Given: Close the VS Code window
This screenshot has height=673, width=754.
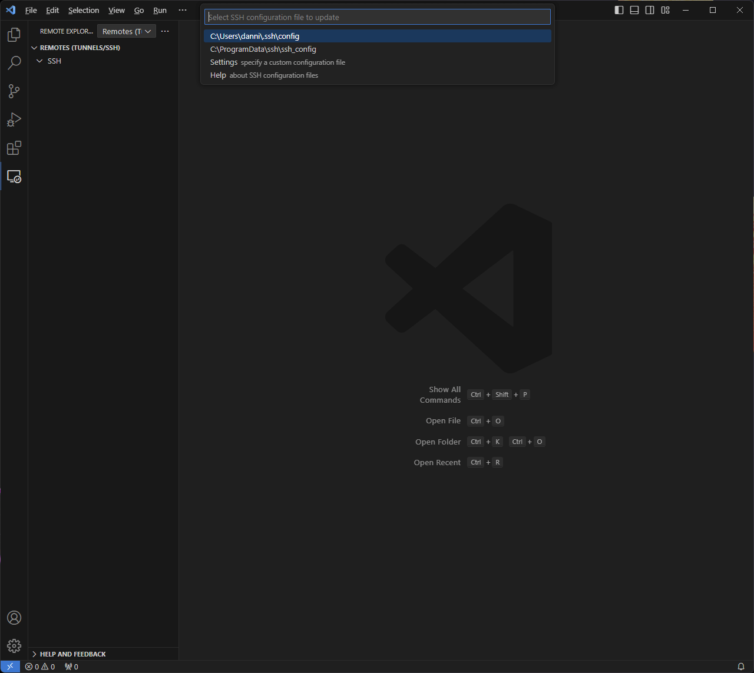Looking at the screenshot, I should [x=740, y=10].
